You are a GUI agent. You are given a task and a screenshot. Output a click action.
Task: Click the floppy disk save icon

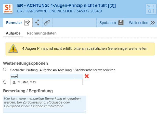(x=121, y=23)
